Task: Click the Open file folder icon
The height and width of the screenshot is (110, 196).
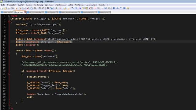Action: pos(6,8)
